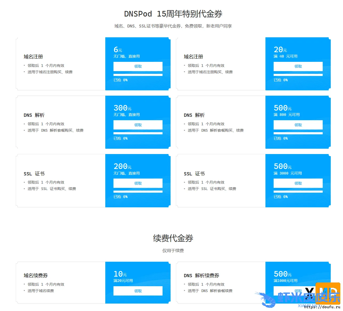
Task: Click '适用于 DNS 解析套餐续费' description text
Action: 210,291
